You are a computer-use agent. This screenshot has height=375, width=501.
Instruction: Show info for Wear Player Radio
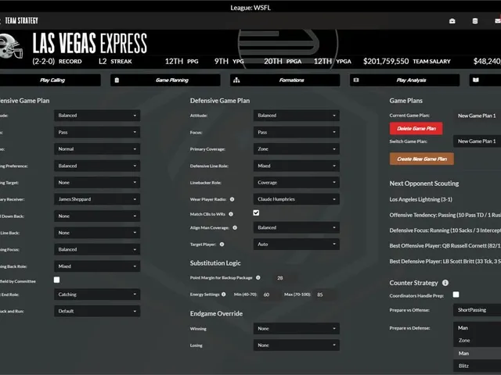(x=232, y=199)
